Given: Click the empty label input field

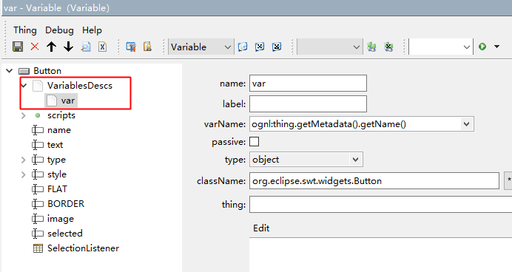Looking at the screenshot, I should pos(308,103).
